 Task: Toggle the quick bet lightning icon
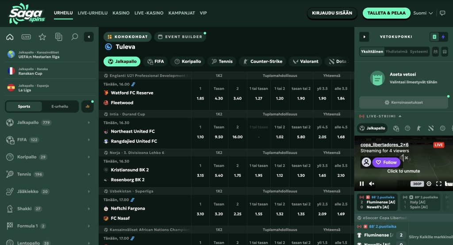pos(443,37)
